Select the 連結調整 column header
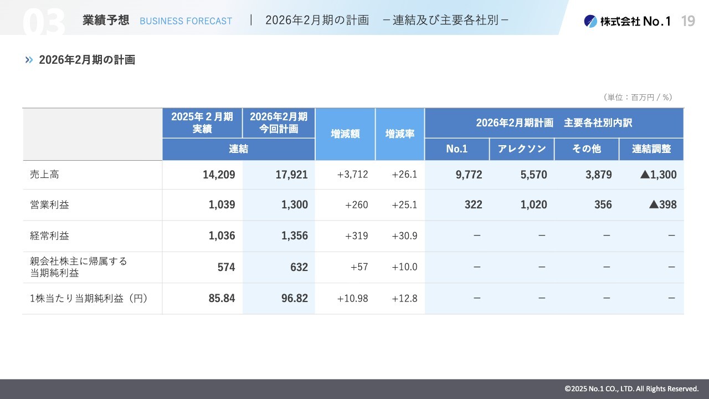 pos(651,149)
